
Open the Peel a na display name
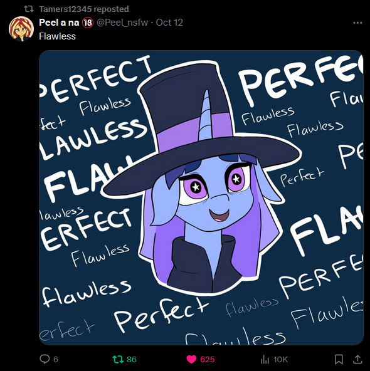tap(59, 23)
